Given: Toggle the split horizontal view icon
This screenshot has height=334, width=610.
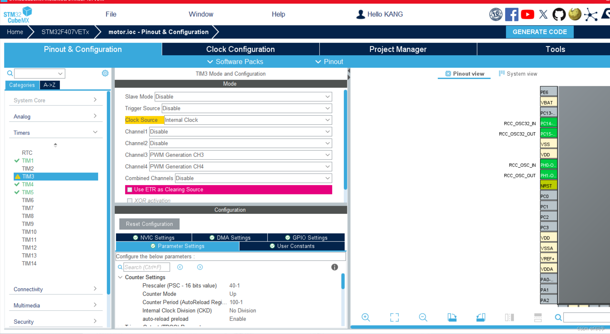Looking at the screenshot, I should coord(538,317).
